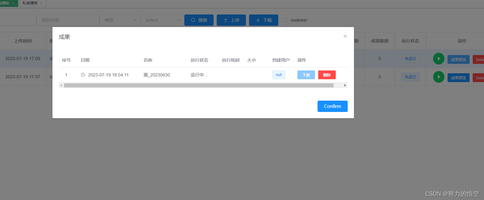
Task: Click the 成果数量 column header
Action: tap(380, 41)
